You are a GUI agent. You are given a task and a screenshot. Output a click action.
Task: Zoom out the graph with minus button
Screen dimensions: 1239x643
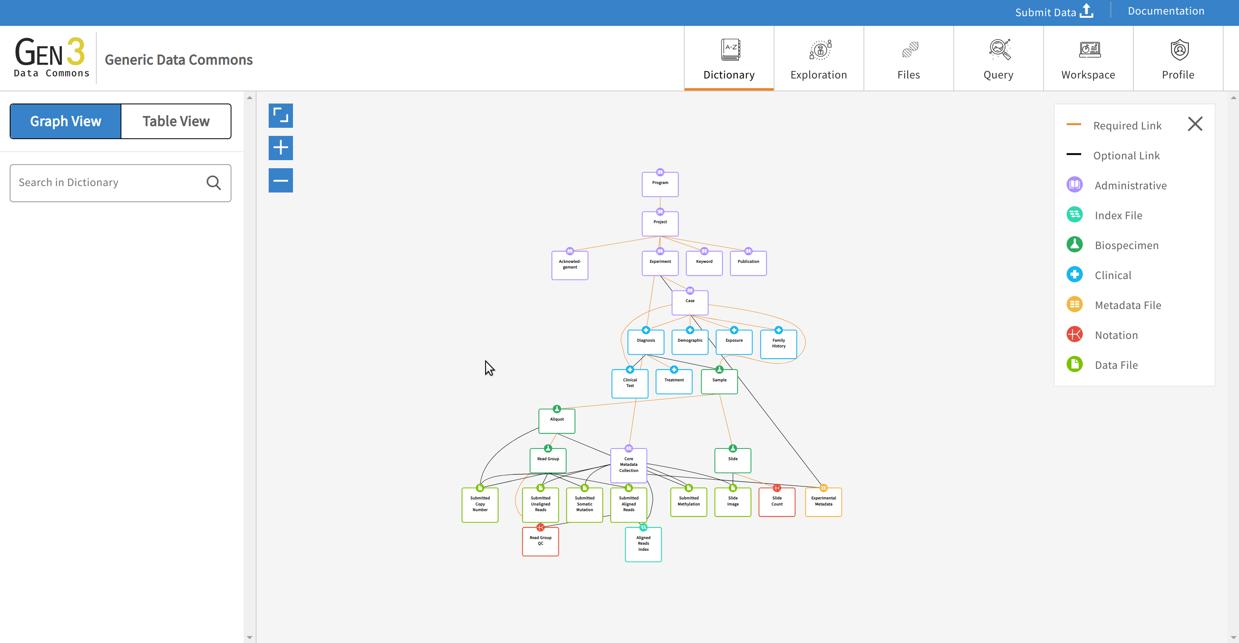tap(280, 180)
